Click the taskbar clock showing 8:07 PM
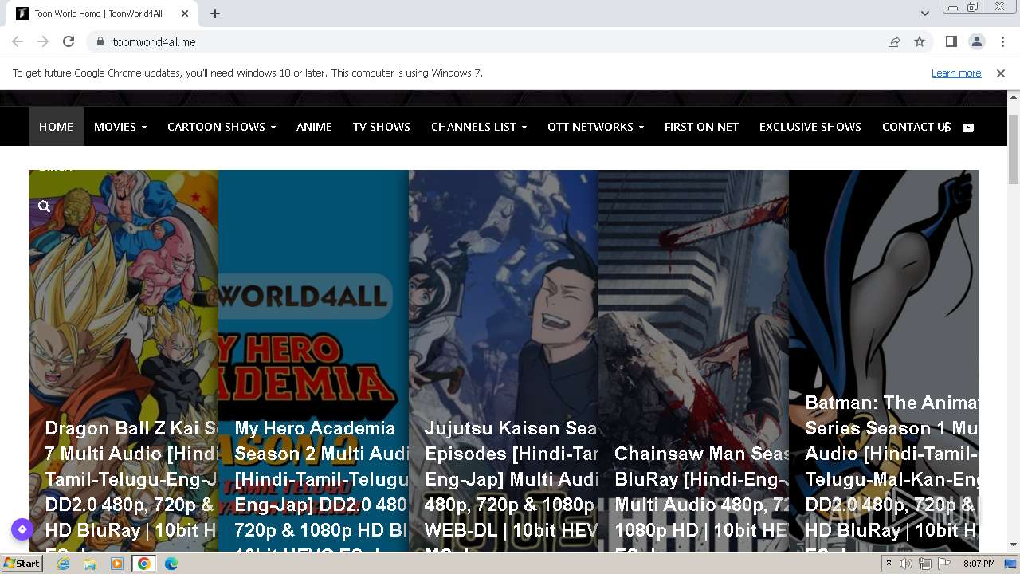This screenshot has height=574, width=1020. 979,564
